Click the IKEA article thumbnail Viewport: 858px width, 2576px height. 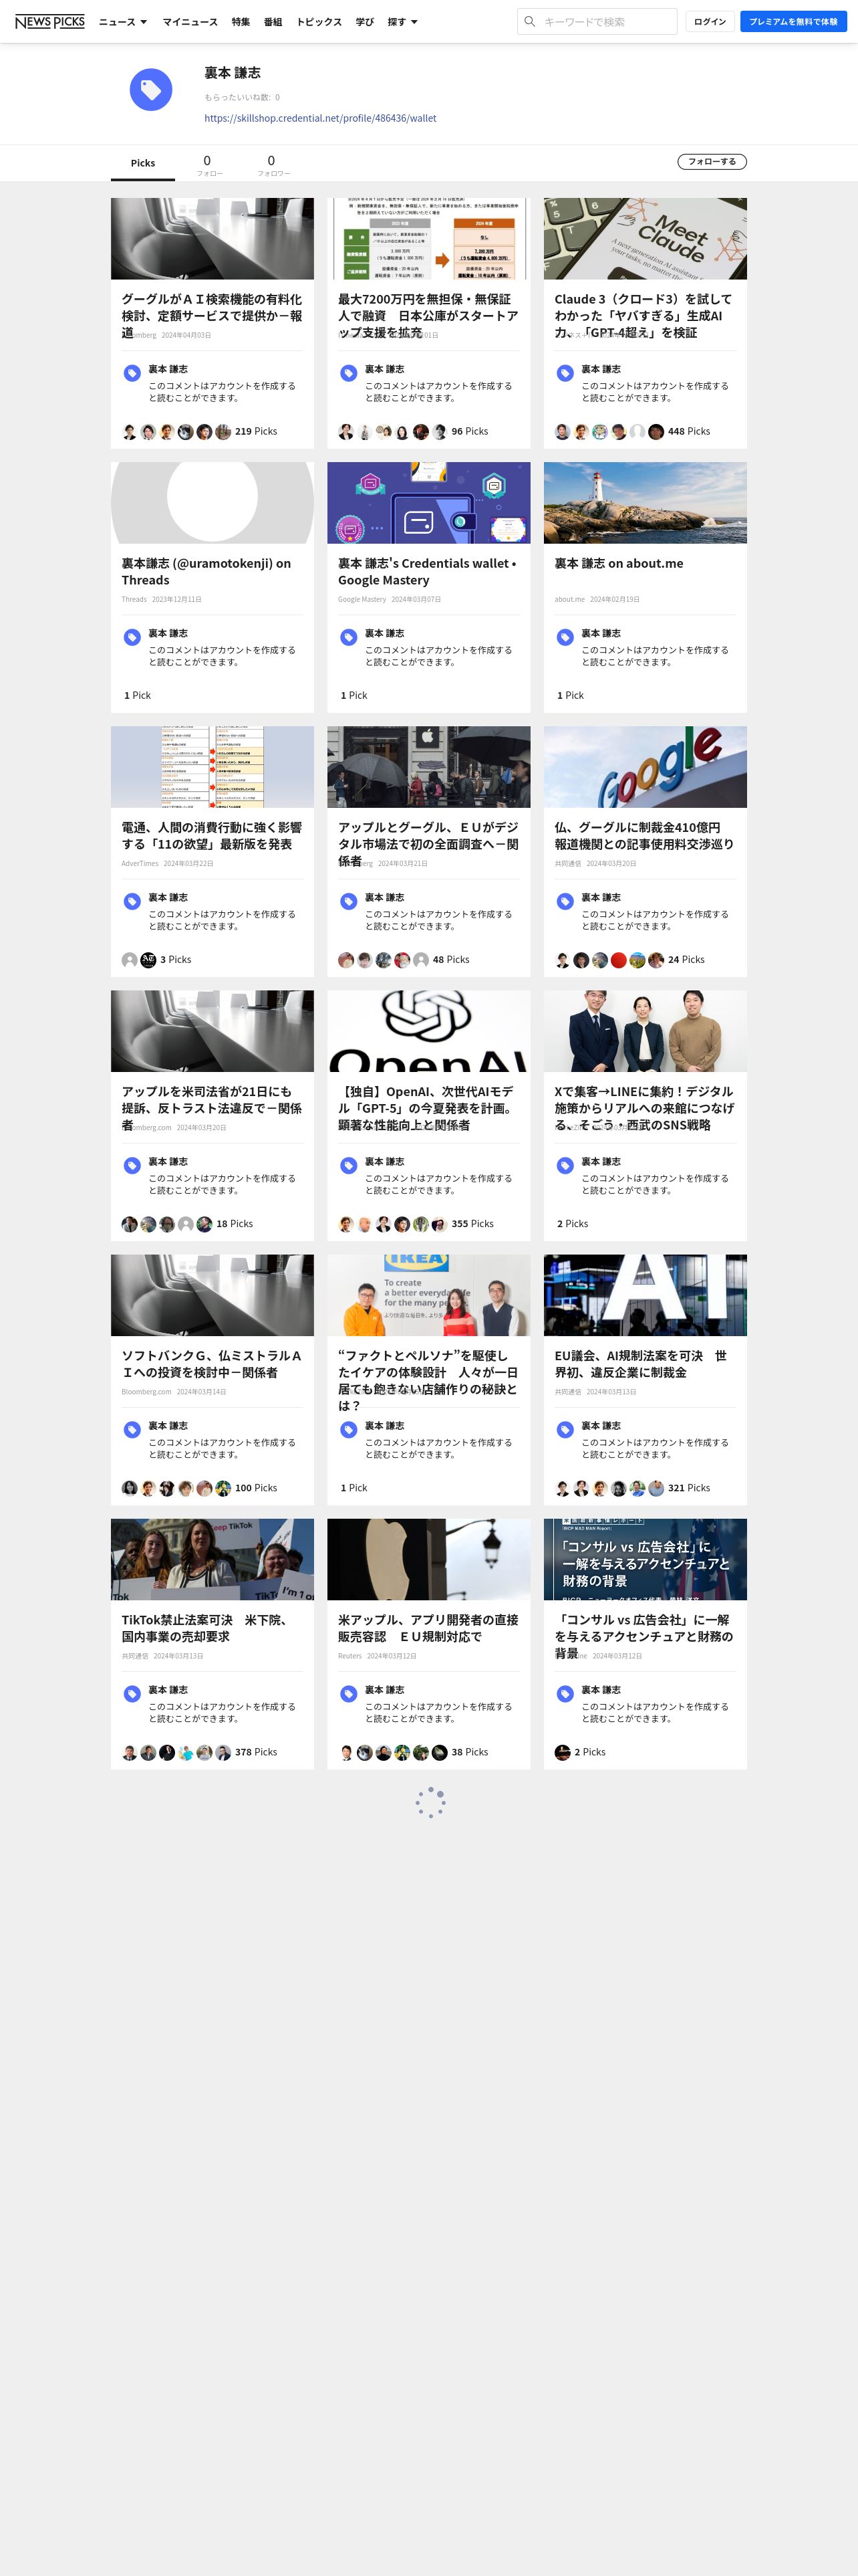(x=428, y=1295)
